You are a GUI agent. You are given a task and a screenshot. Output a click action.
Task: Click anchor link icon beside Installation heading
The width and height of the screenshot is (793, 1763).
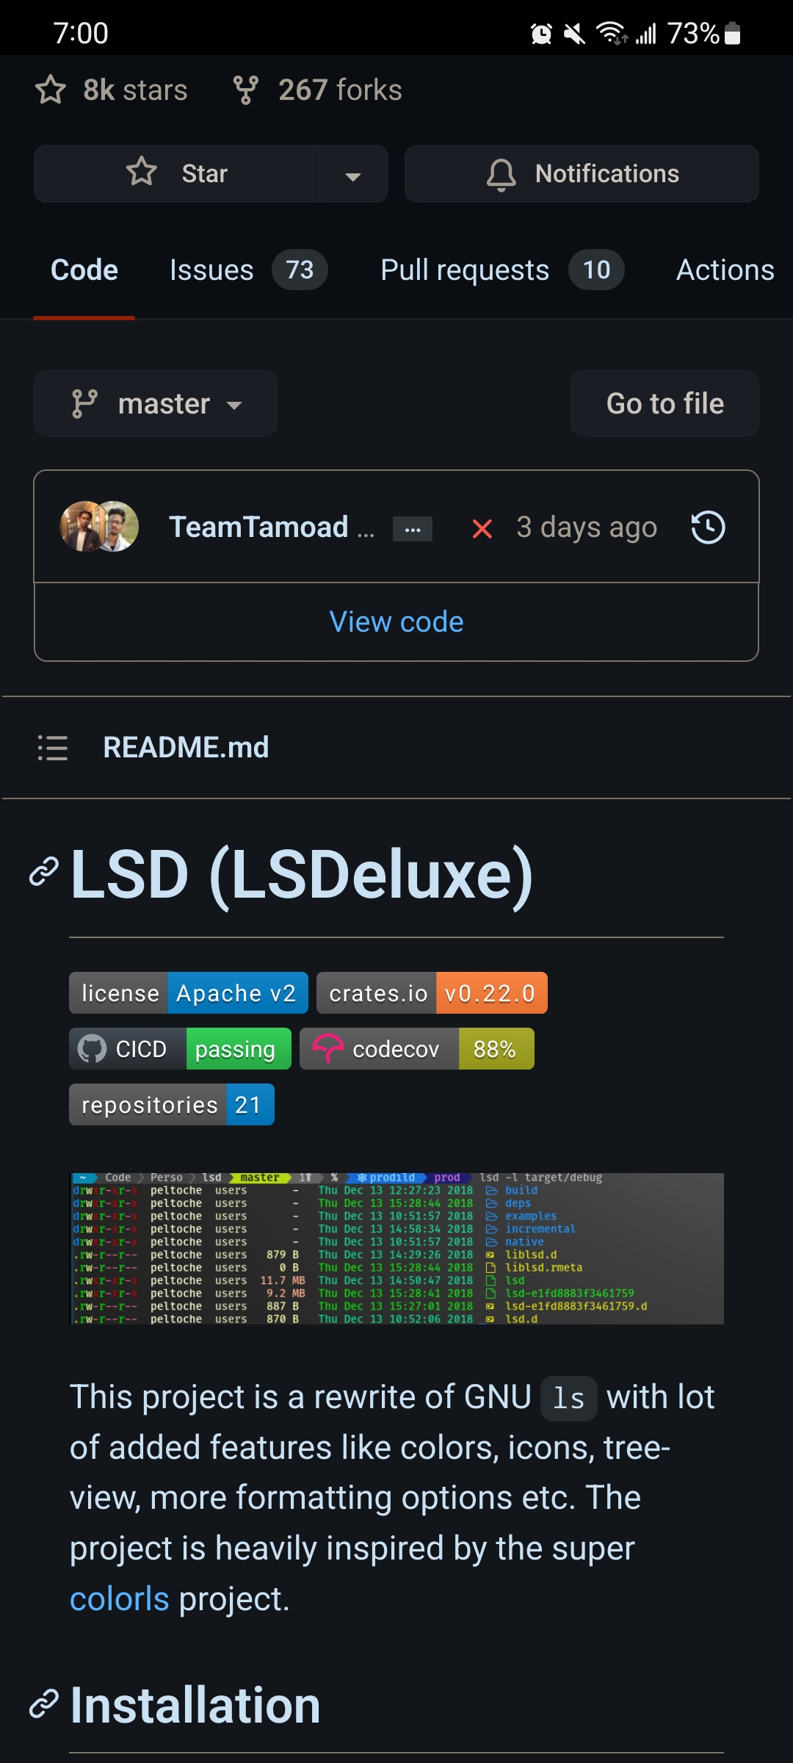click(x=44, y=1704)
